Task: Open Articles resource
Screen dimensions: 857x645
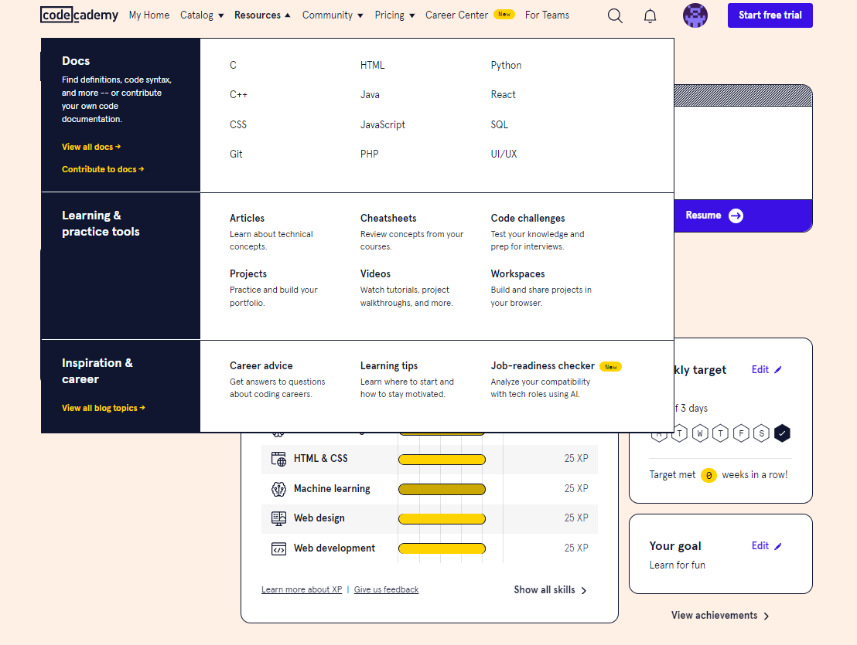Action: pos(247,219)
